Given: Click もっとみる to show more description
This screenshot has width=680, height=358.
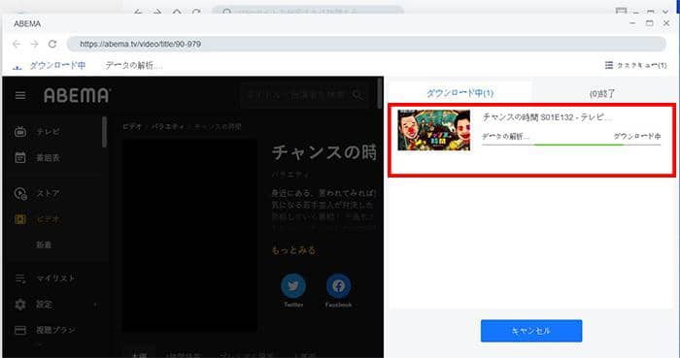Looking at the screenshot, I should 293,250.
